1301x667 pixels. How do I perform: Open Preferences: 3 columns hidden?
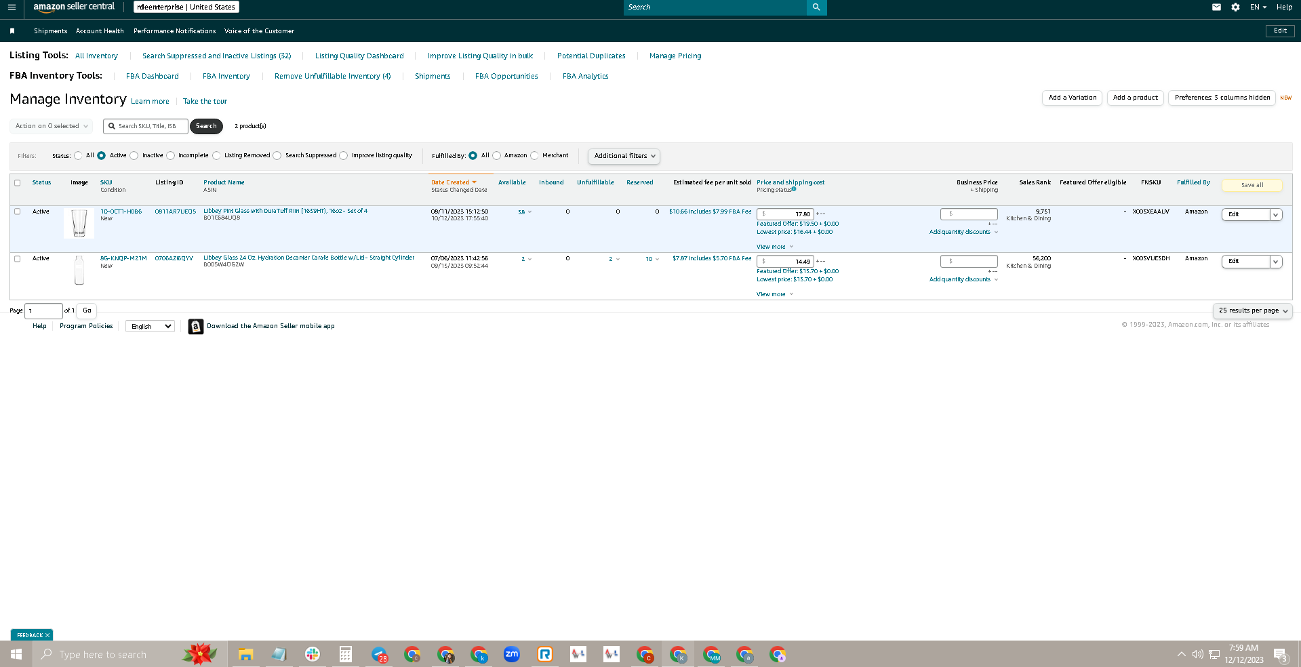(1222, 98)
